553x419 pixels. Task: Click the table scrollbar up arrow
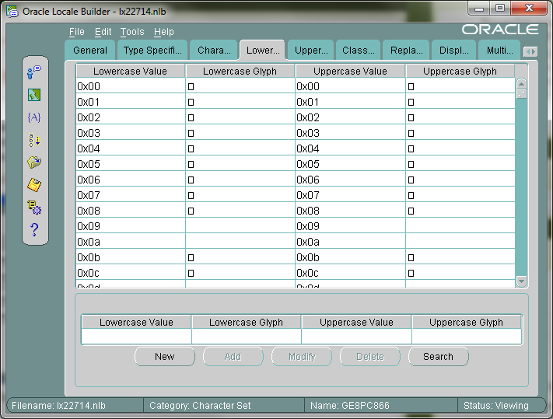tap(521, 83)
